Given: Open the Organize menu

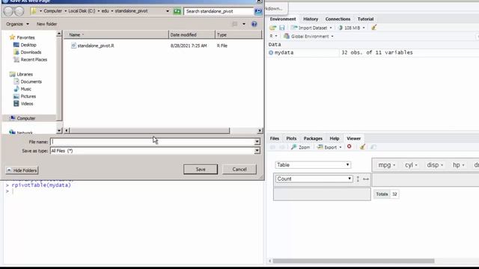Looking at the screenshot, I should [17, 24].
